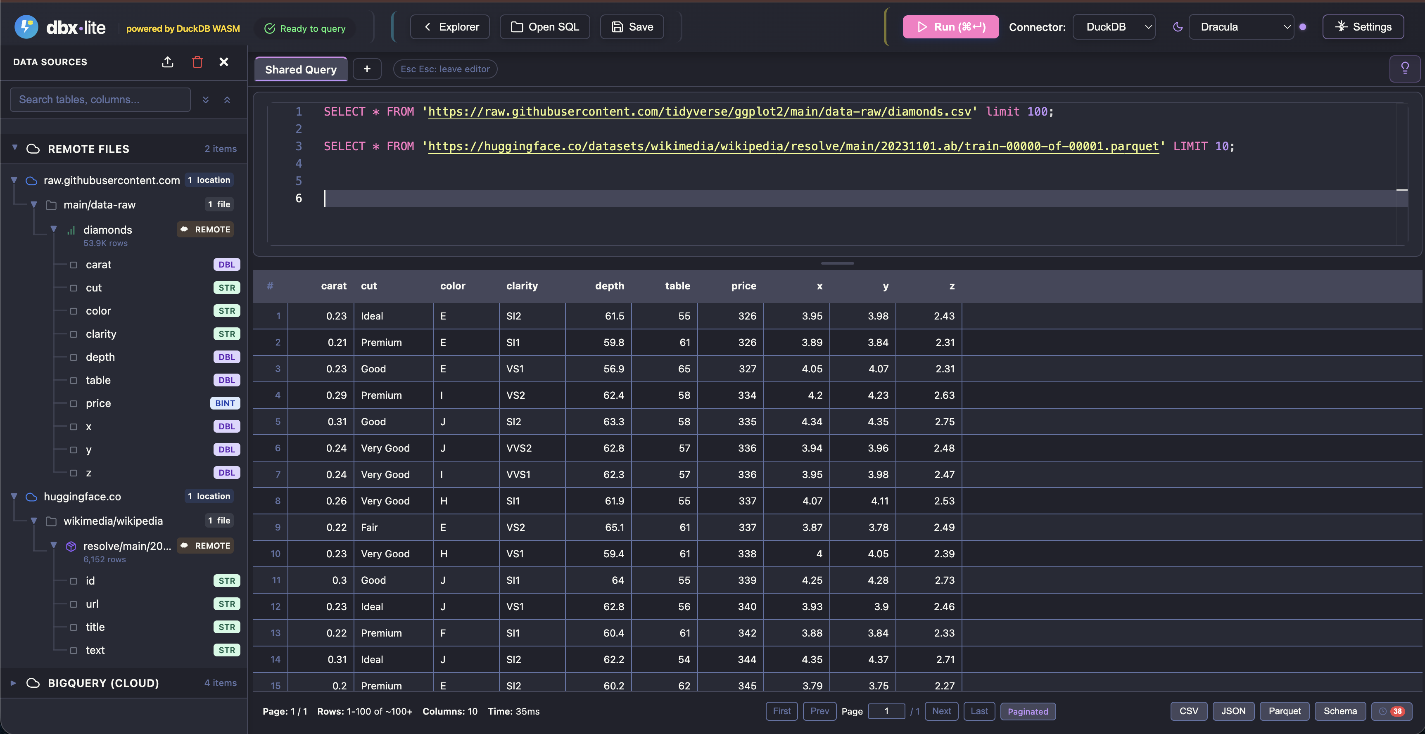The height and width of the screenshot is (734, 1425).
Task: Click the DBL type badge for carat
Action: [x=227, y=264]
